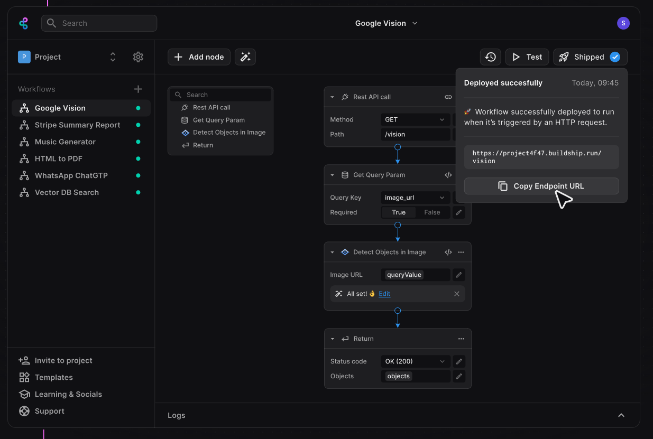Dismiss the All set! message
This screenshot has height=439, width=653.
click(x=457, y=294)
